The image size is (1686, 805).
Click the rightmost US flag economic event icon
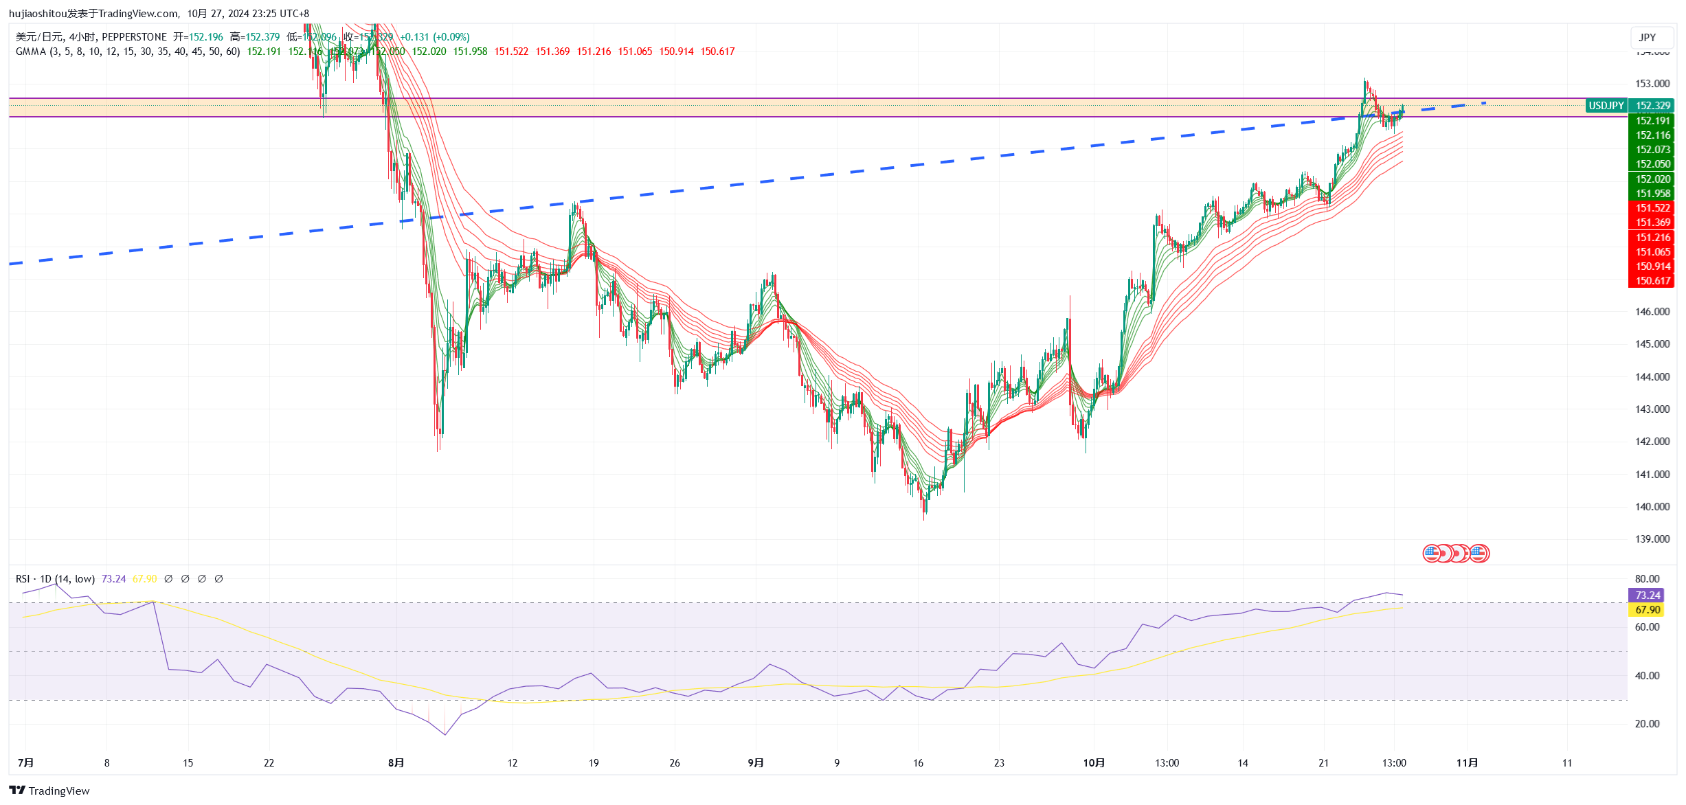[1479, 553]
